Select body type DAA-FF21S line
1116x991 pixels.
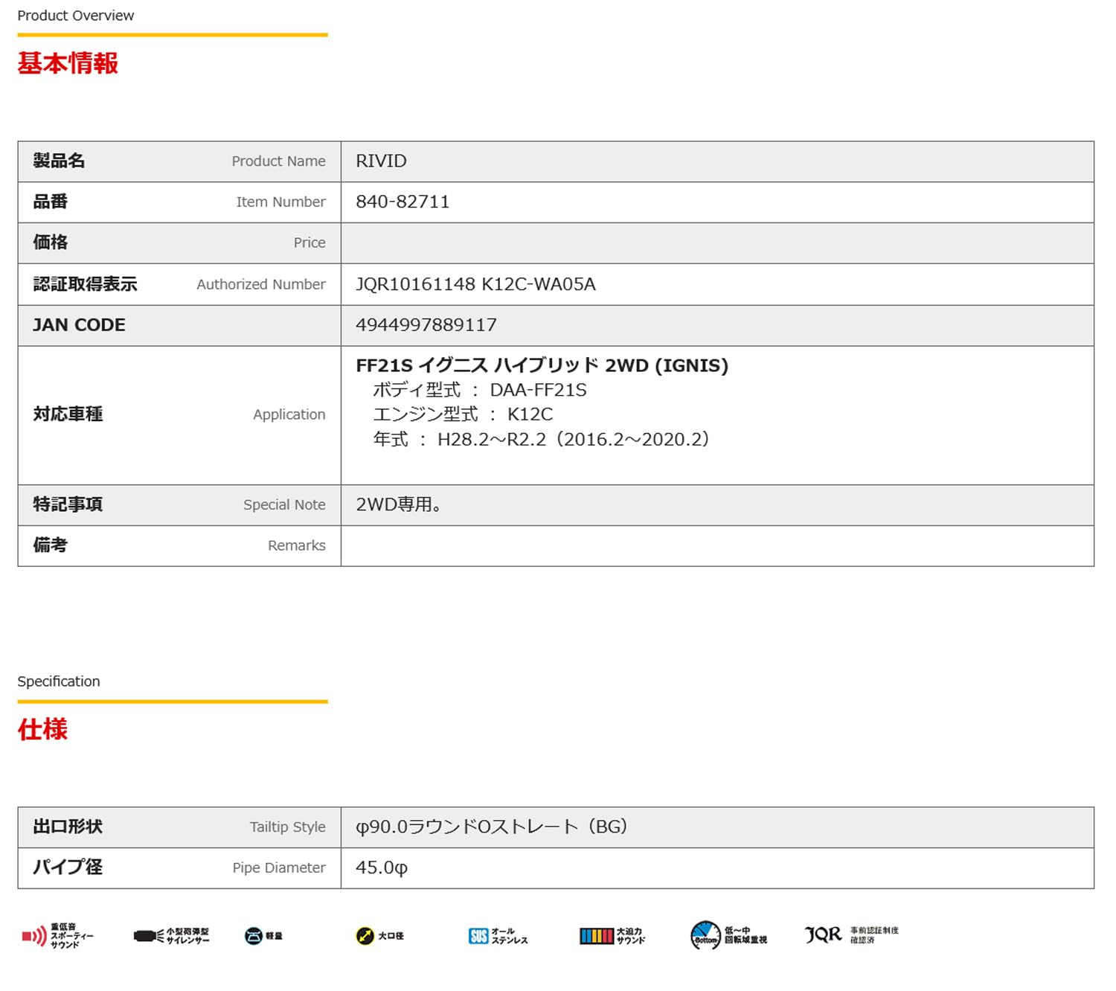(x=480, y=390)
